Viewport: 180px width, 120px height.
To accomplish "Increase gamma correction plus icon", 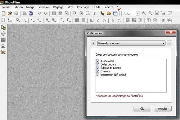I will [x=69, y=20].
